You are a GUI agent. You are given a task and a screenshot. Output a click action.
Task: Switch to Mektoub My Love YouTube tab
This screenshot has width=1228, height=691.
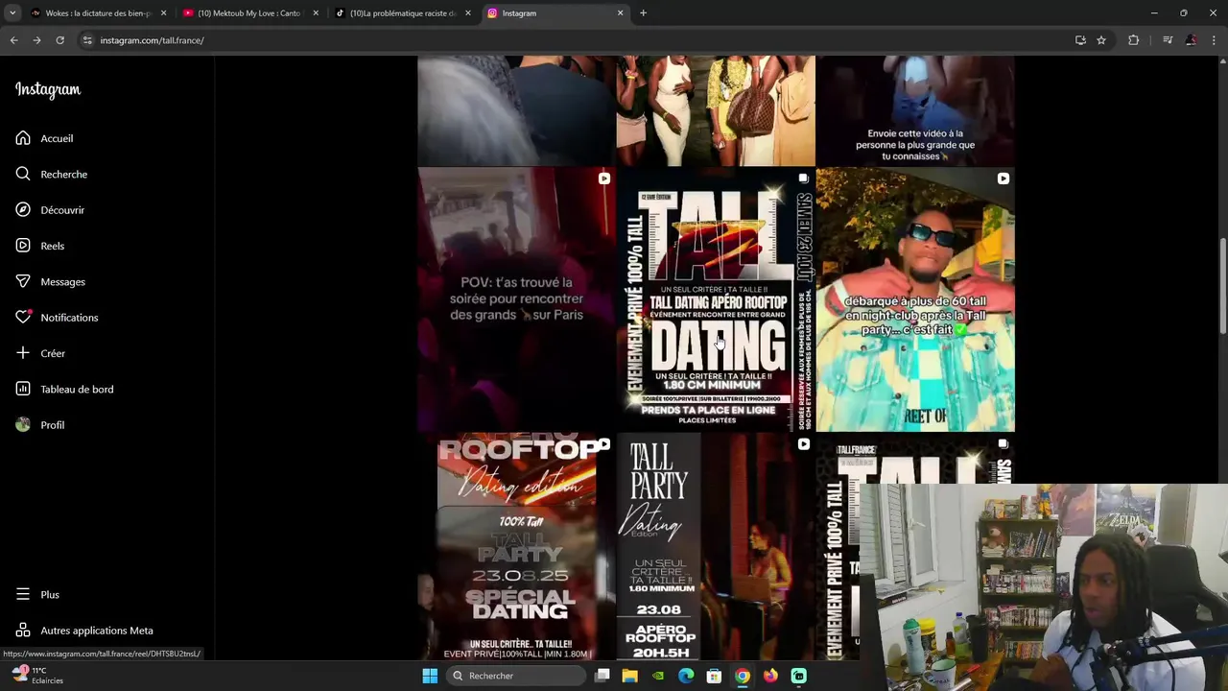[x=248, y=13]
